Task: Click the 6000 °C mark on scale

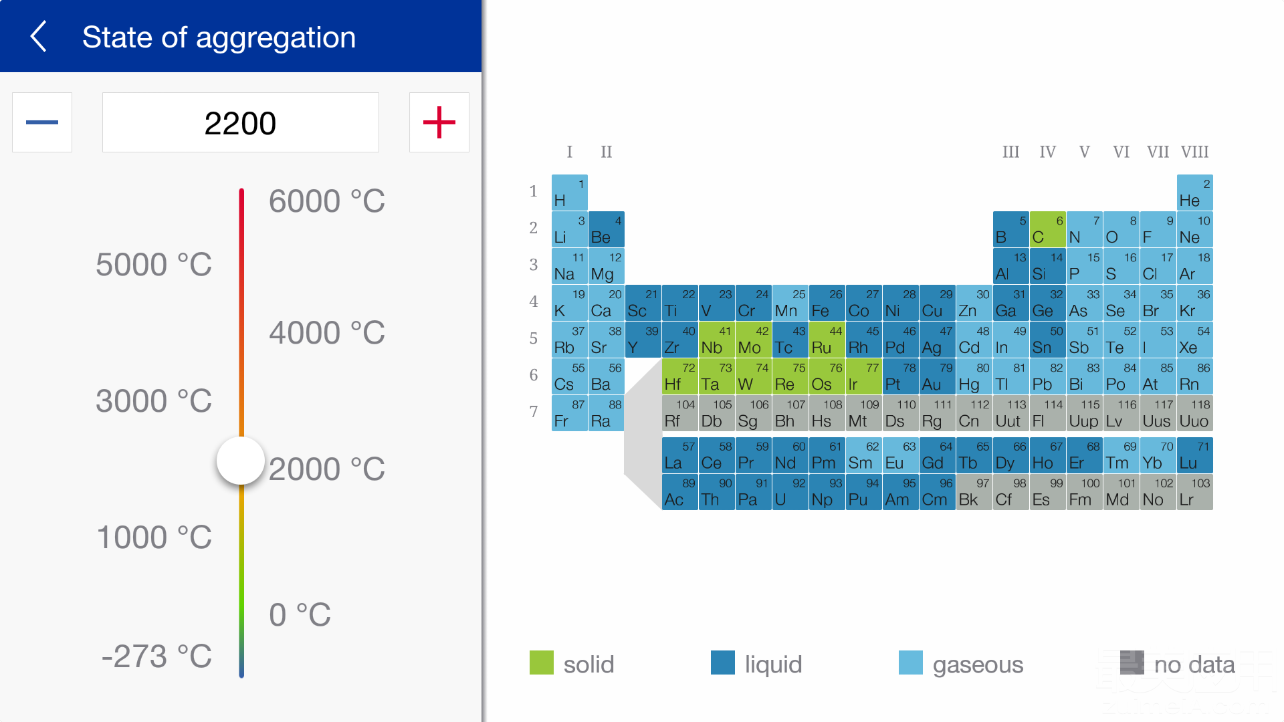Action: click(x=326, y=201)
